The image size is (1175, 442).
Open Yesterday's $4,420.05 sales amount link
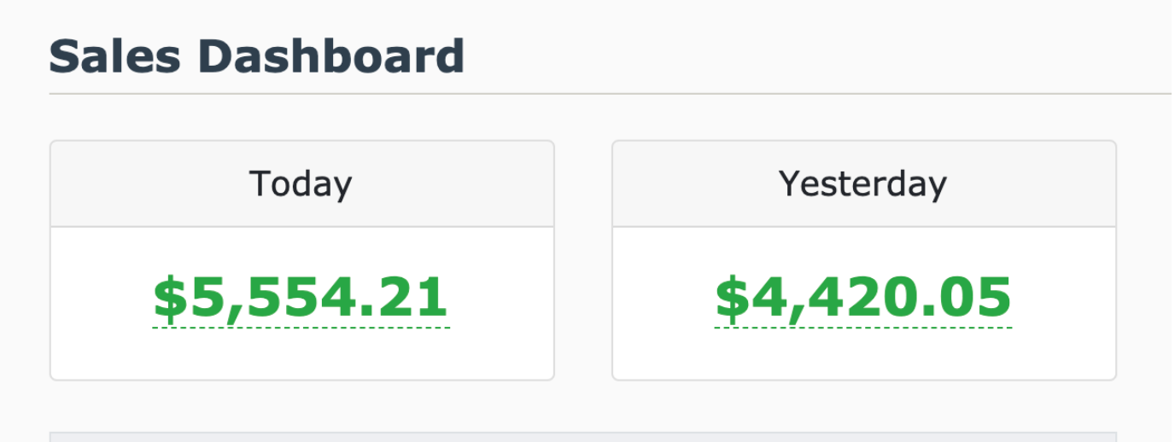pos(862,298)
